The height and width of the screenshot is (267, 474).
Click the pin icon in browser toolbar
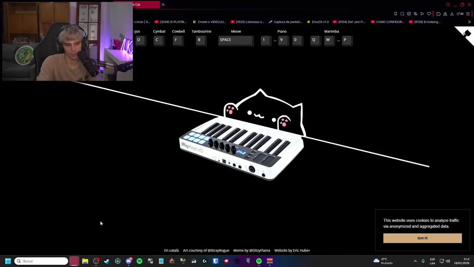[395, 14]
